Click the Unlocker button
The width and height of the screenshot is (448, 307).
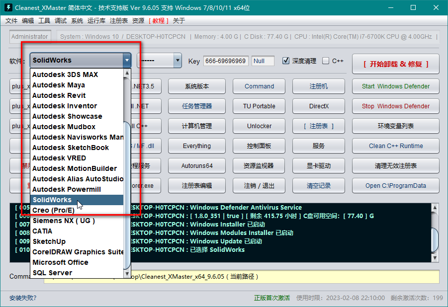(x=259, y=126)
